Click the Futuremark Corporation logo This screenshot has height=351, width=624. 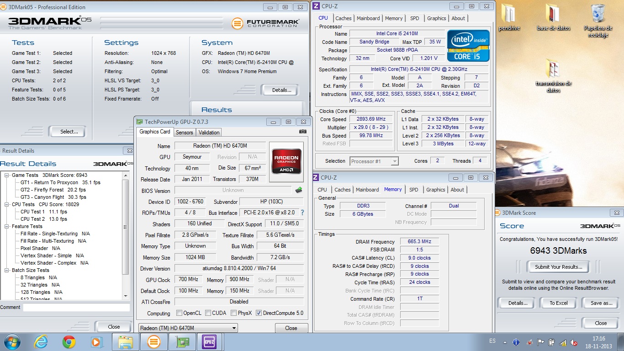pos(266,23)
